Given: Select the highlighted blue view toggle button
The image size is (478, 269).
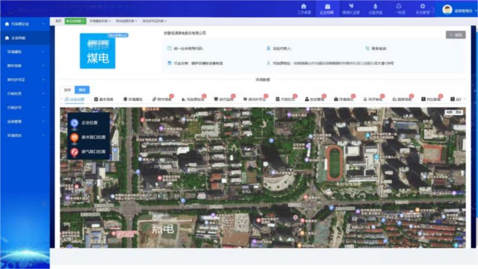Looking at the screenshot, I should [x=82, y=90].
